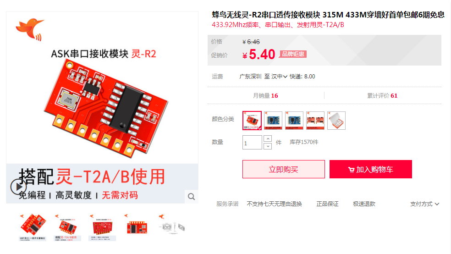The height and width of the screenshot is (254, 451).
Task: Choose the fifth boxed module color option
Action: pyautogui.click(x=336, y=121)
